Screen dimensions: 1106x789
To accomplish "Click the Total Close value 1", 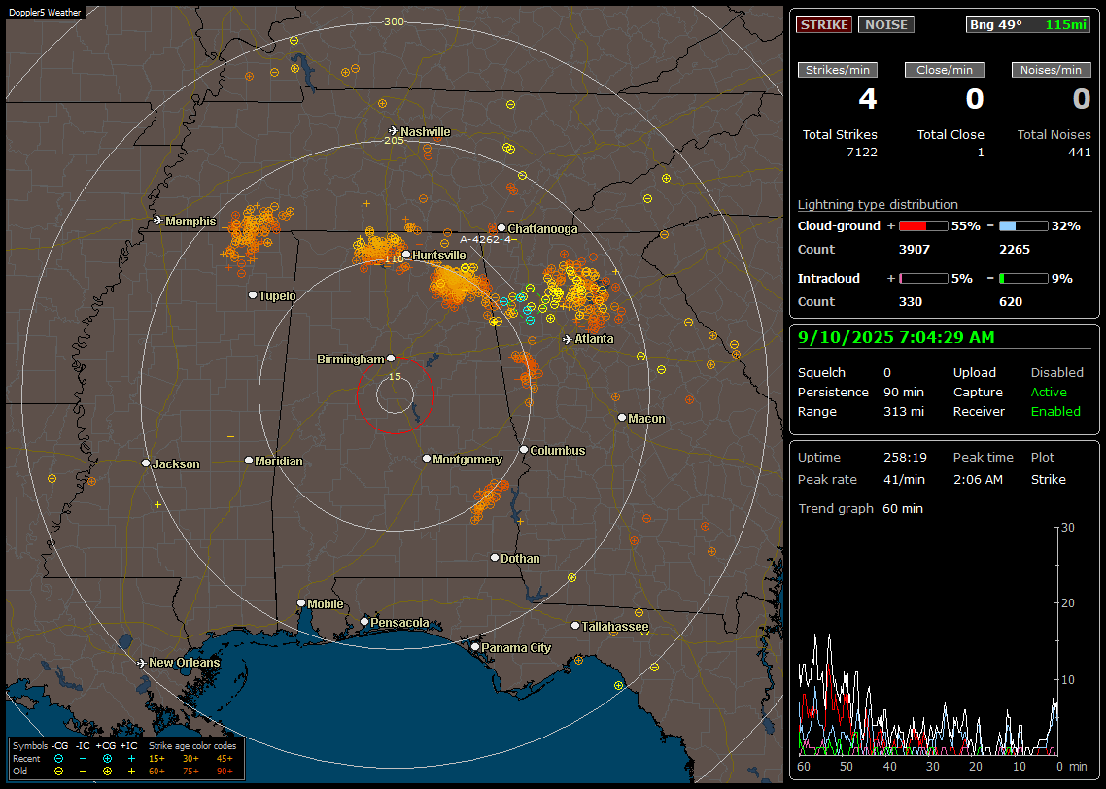I will pyautogui.click(x=981, y=153).
